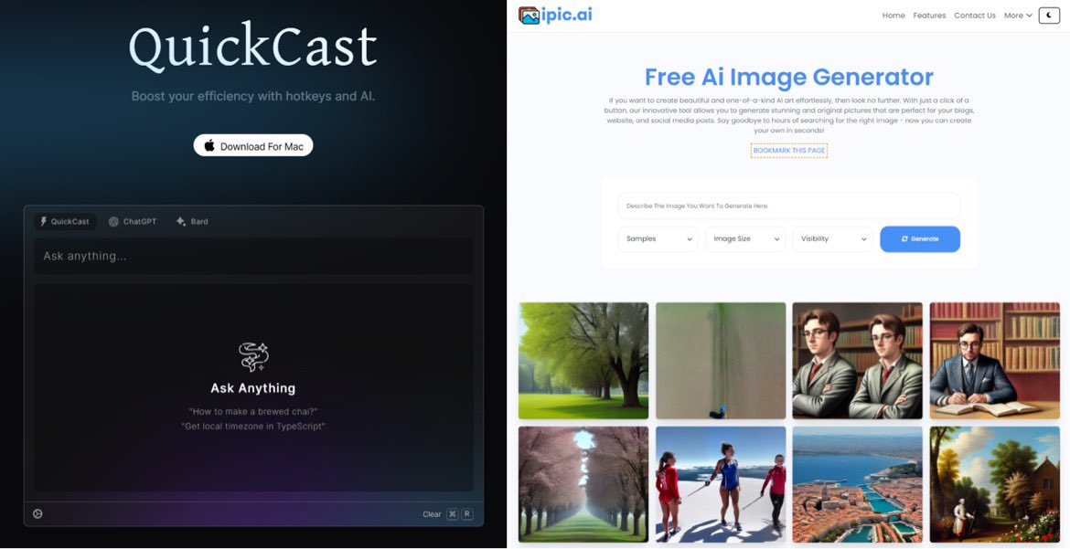Click the lightning bolt icon in the QuickCast tab
The image size is (1070, 549).
(x=44, y=222)
